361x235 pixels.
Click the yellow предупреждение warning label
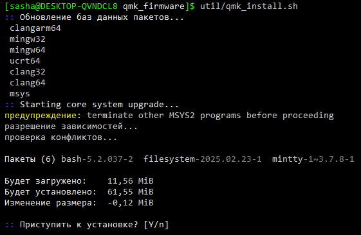pyautogui.click(x=43, y=116)
